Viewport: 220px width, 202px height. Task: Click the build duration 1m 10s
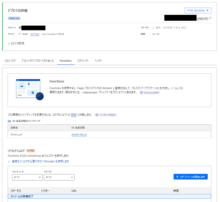(x=155, y=34)
